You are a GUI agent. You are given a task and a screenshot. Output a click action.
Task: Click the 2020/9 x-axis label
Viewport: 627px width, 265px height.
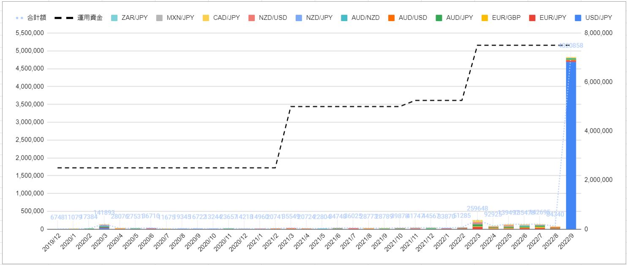point(193,242)
